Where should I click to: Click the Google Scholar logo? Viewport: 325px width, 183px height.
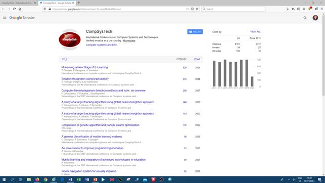pyautogui.click(x=22, y=18)
